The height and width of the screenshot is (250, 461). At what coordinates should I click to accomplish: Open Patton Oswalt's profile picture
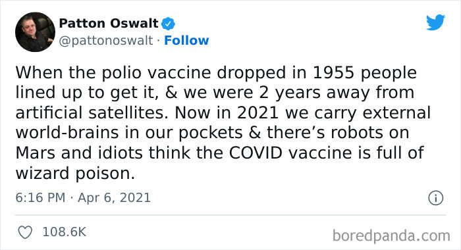click(35, 32)
